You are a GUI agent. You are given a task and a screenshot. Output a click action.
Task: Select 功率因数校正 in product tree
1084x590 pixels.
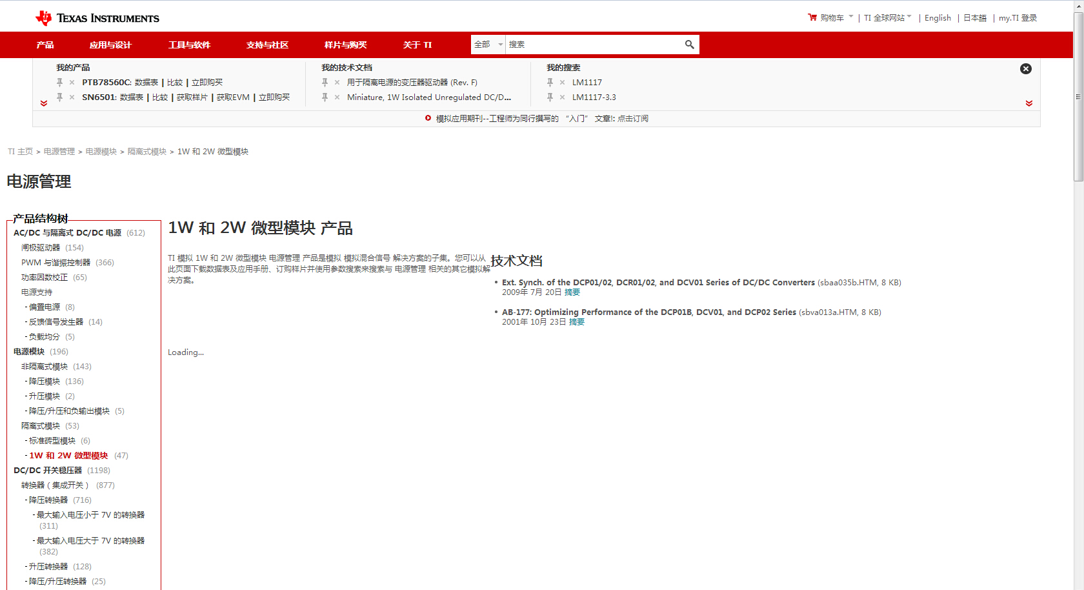45,278
